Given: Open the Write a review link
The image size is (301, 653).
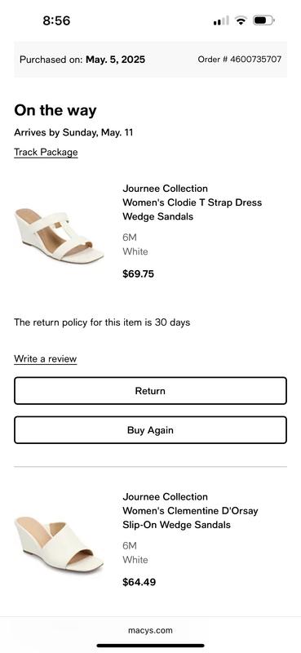Looking at the screenshot, I should click(46, 359).
